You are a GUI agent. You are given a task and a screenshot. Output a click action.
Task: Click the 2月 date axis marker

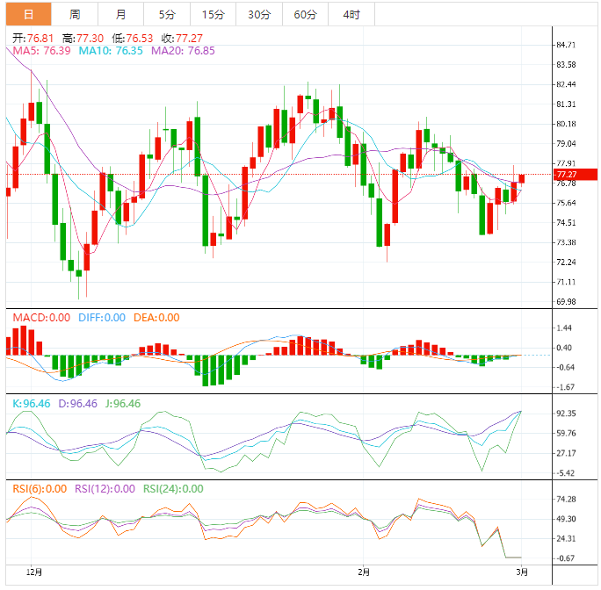[x=364, y=572]
